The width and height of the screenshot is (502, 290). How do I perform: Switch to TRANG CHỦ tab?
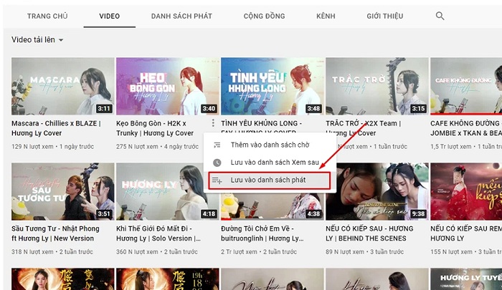point(47,16)
